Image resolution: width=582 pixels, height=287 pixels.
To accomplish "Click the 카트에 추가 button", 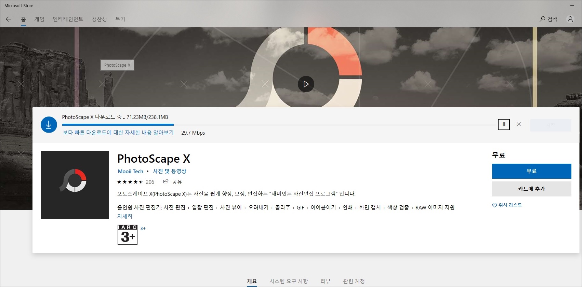I will (x=531, y=189).
